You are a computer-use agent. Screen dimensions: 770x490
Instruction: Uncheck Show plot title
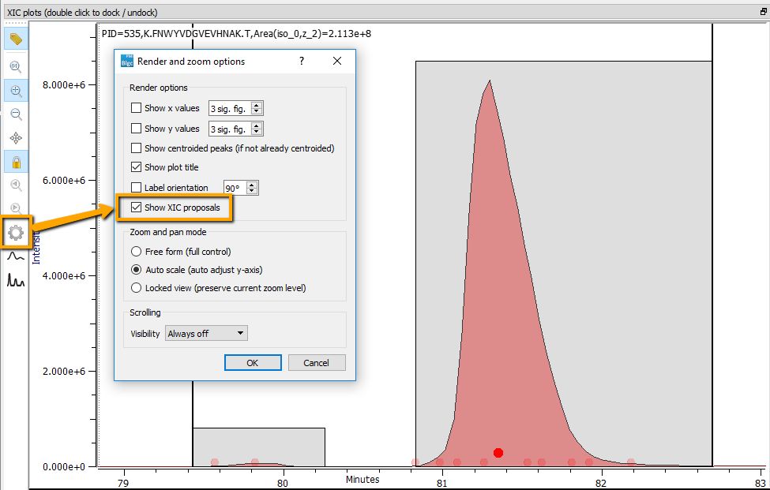coord(136,167)
